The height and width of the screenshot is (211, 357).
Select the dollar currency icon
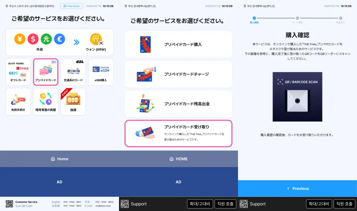33,39
